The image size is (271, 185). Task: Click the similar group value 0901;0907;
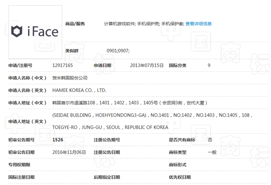pos(118,51)
